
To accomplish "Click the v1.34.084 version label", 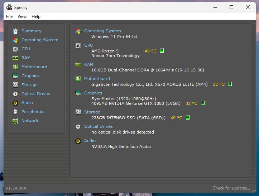I will (x=16, y=188).
